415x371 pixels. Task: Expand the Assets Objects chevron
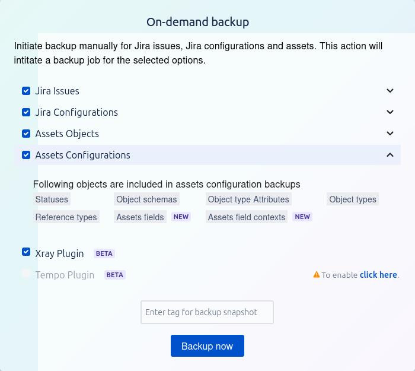[390, 134]
